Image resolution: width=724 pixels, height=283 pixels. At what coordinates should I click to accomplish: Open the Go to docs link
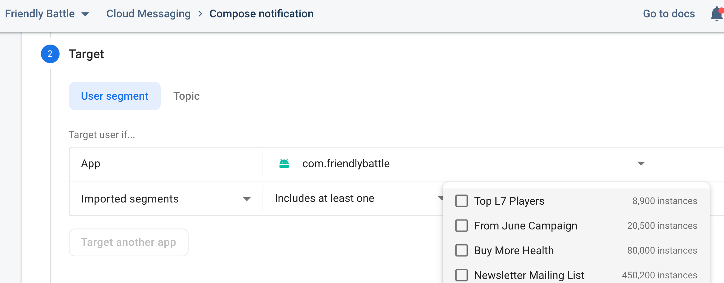[669, 14]
